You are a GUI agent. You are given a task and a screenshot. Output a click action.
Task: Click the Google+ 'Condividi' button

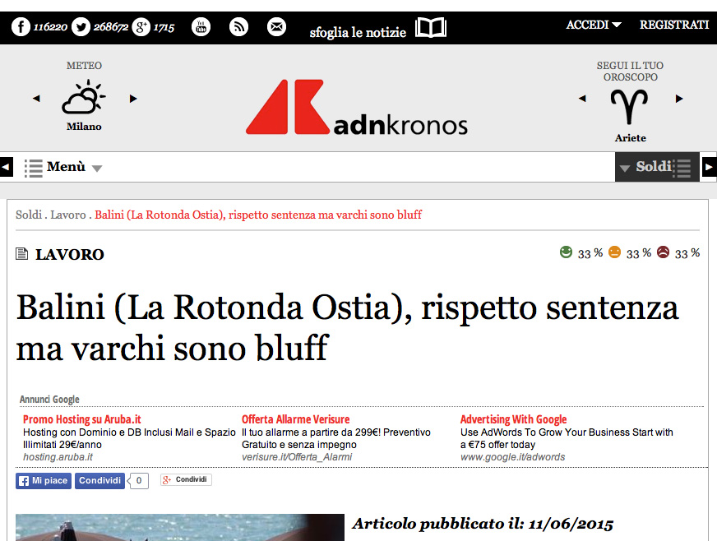(186, 479)
